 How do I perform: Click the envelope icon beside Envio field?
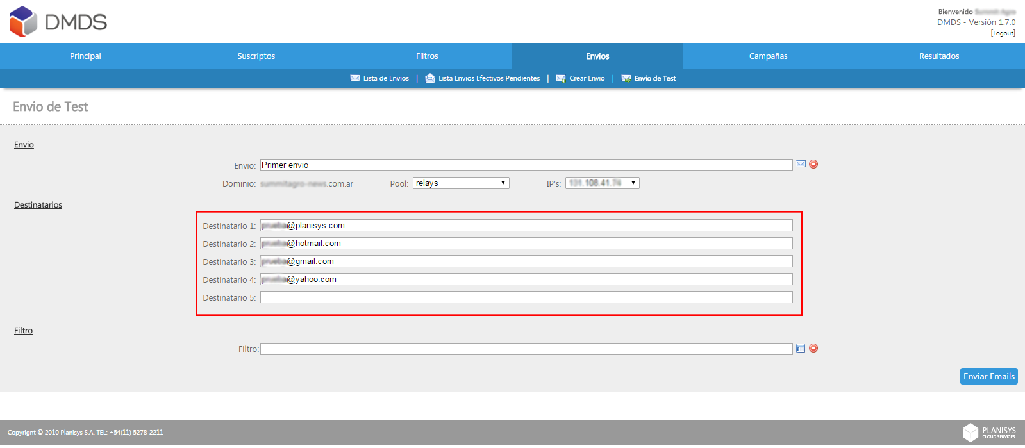[801, 164]
